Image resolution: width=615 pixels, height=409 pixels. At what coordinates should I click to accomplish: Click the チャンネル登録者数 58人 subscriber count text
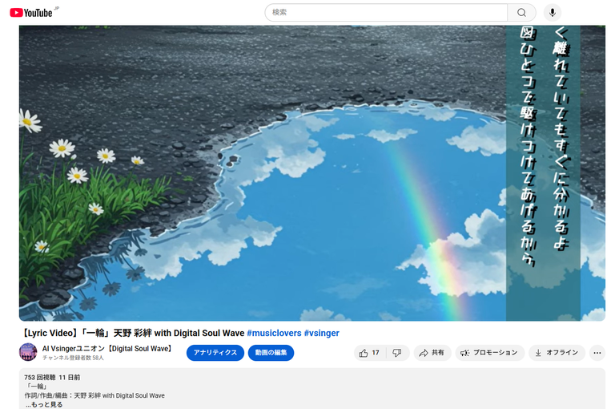coord(73,358)
